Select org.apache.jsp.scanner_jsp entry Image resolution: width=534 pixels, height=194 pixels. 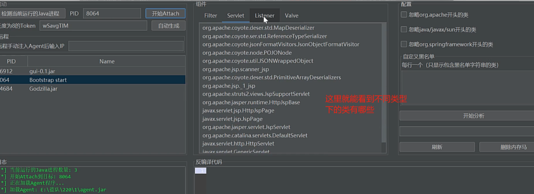(235, 69)
